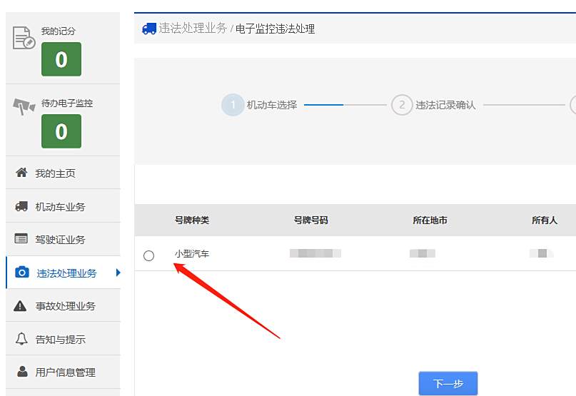Click the green 待办电子监控 count box
The image size is (576, 396).
coord(61,131)
